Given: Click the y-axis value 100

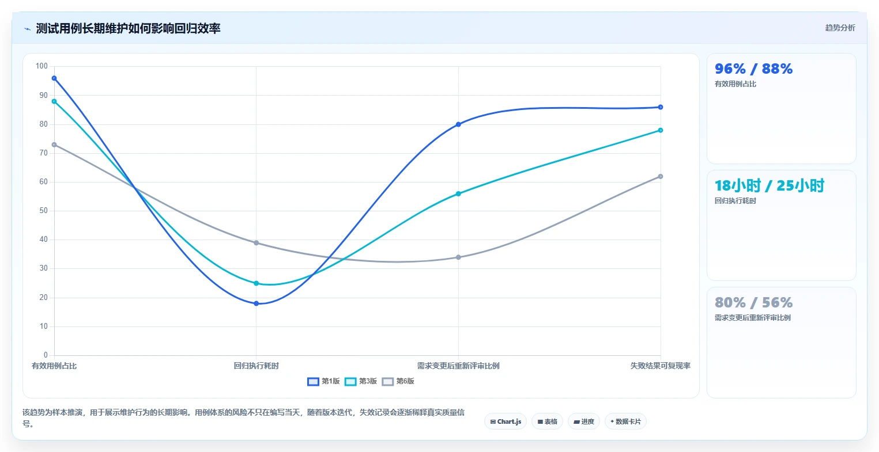Looking at the screenshot, I should tap(42, 66).
